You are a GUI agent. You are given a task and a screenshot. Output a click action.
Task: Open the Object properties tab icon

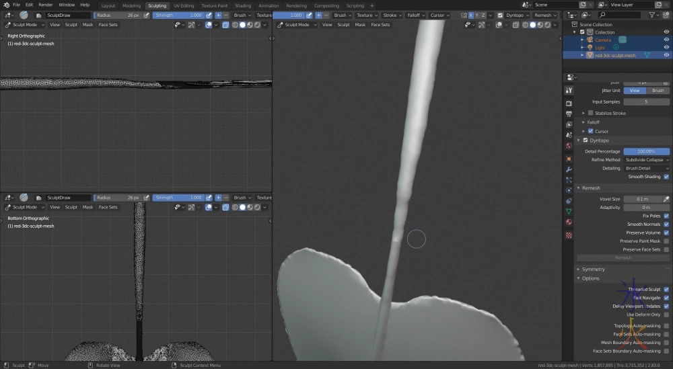(x=569, y=159)
